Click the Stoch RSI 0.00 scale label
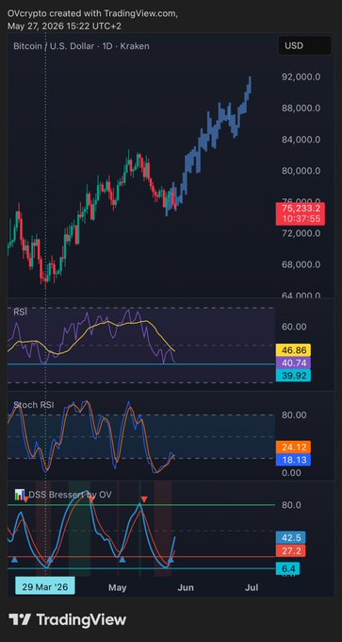The width and height of the screenshot is (342, 642). (291, 473)
